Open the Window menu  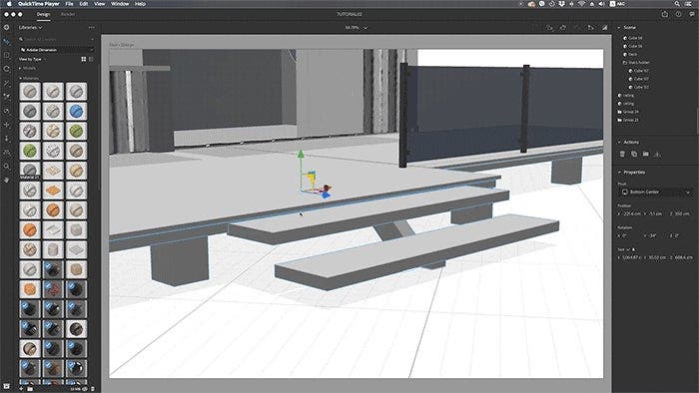pos(120,4)
